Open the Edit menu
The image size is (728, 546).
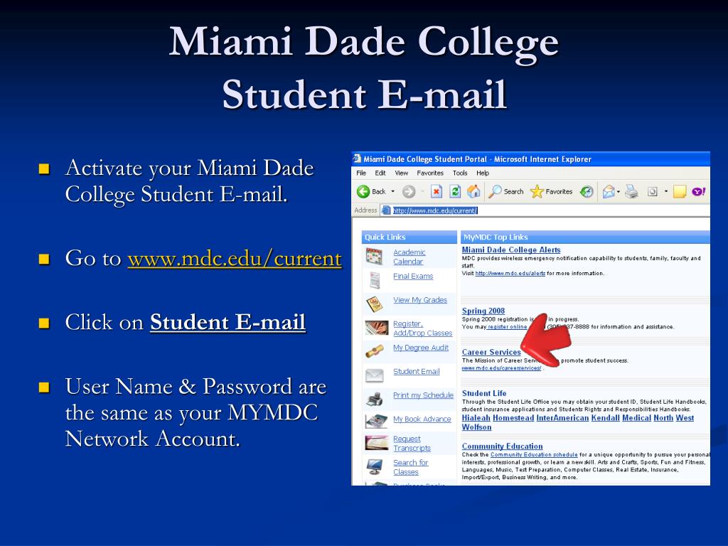[380, 173]
